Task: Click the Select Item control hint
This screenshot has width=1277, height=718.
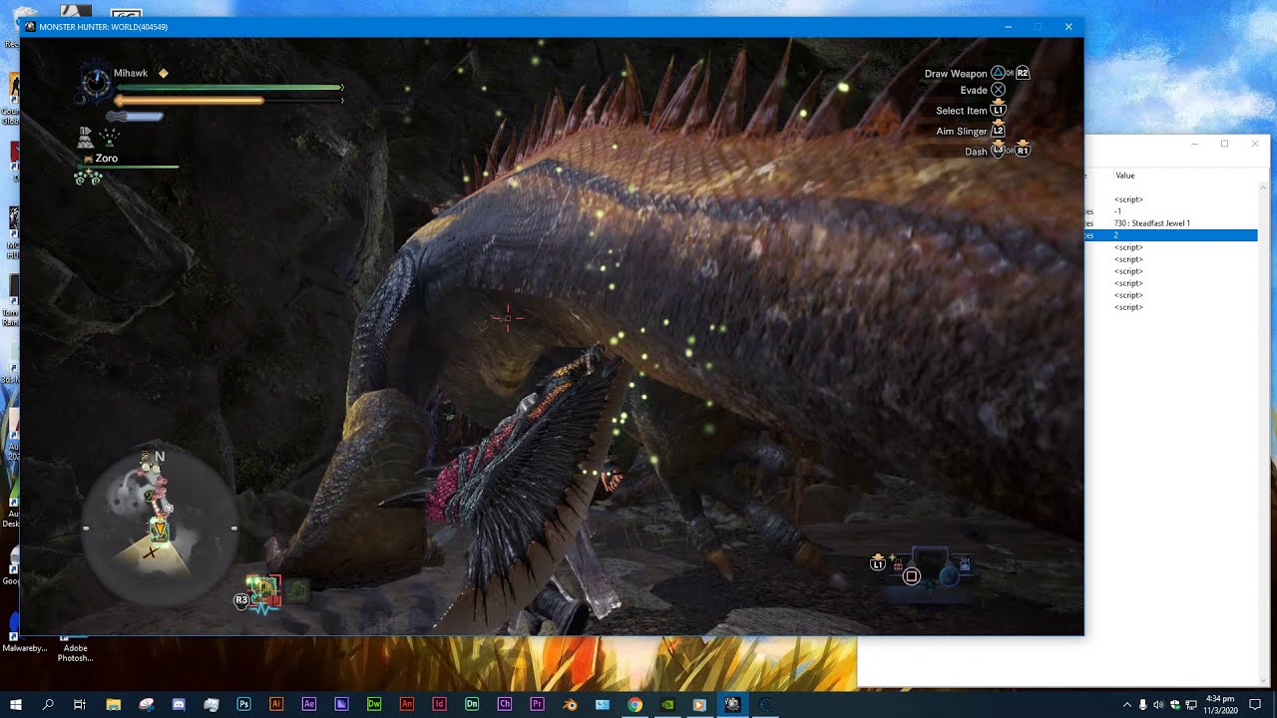Action: (x=972, y=111)
